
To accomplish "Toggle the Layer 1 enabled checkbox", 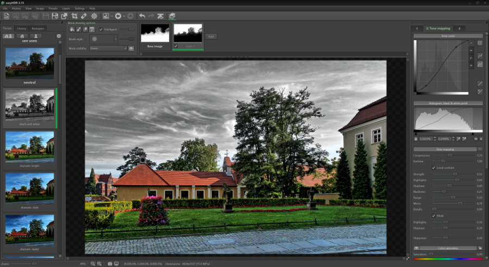I will pyautogui.click(x=176, y=46).
